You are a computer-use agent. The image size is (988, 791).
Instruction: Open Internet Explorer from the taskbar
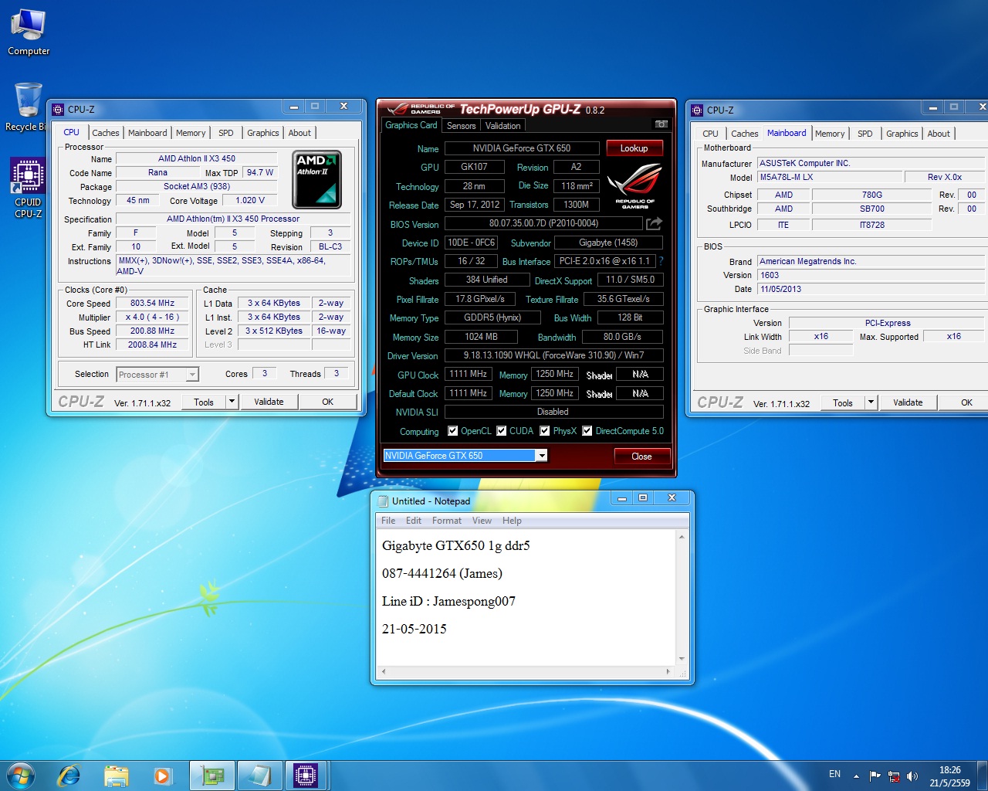click(69, 776)
